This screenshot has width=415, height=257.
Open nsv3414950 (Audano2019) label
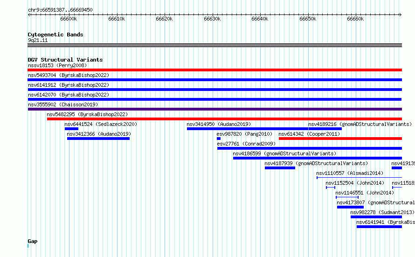pyautogui.click(x=219, y=124)
